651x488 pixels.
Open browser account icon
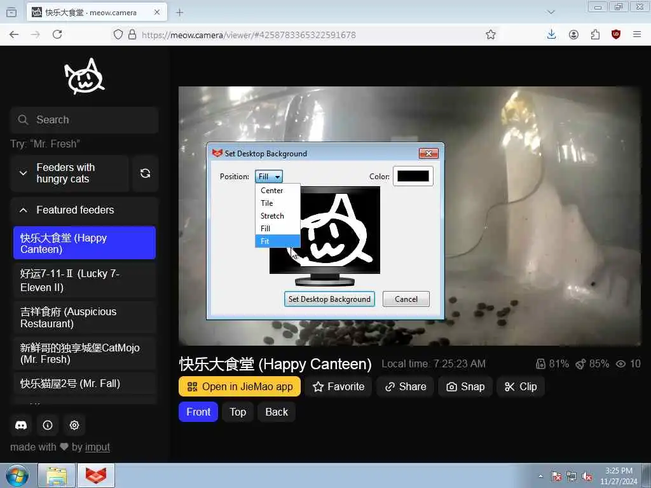[x=574, y=34]
